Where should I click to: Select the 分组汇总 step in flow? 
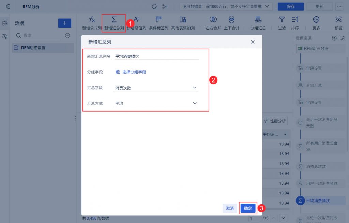[320, 85]
